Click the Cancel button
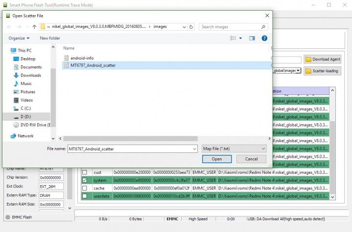 tap(252, 159)
